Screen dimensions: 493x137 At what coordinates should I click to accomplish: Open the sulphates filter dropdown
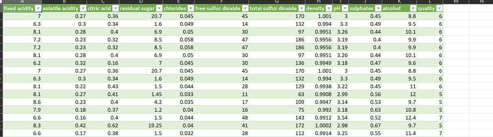click(x=378, y=8)
